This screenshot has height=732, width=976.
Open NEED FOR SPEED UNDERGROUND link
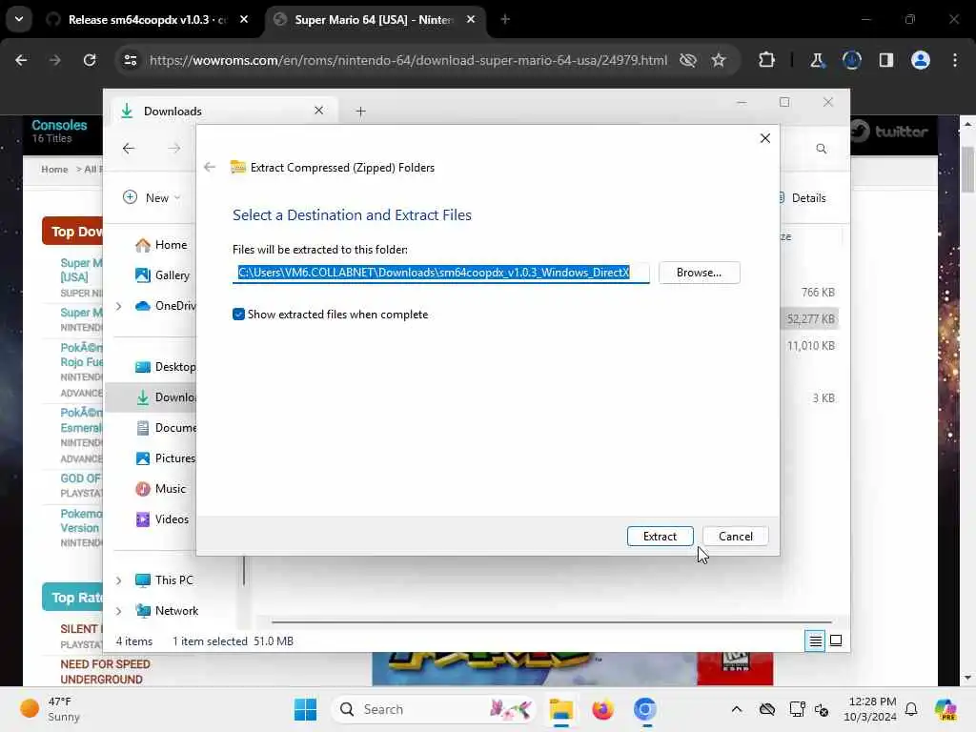point(105,672)
